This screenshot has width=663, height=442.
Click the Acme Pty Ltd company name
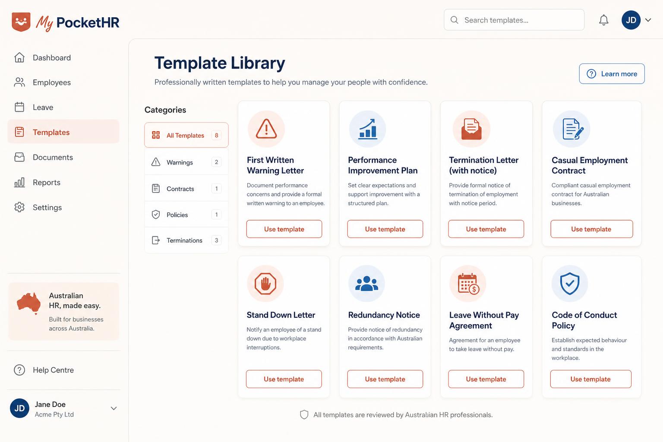[54, 414]
